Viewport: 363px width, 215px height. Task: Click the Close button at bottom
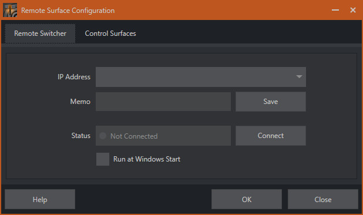pyautogui.click(x=323, y=199)
